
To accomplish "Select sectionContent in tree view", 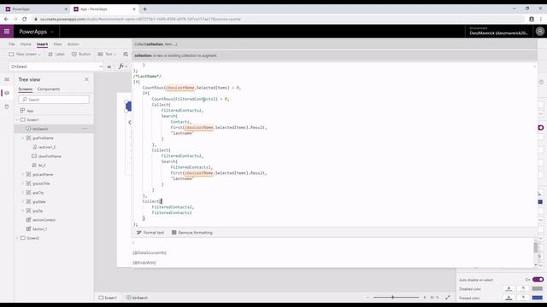I will tap(44, 220).
